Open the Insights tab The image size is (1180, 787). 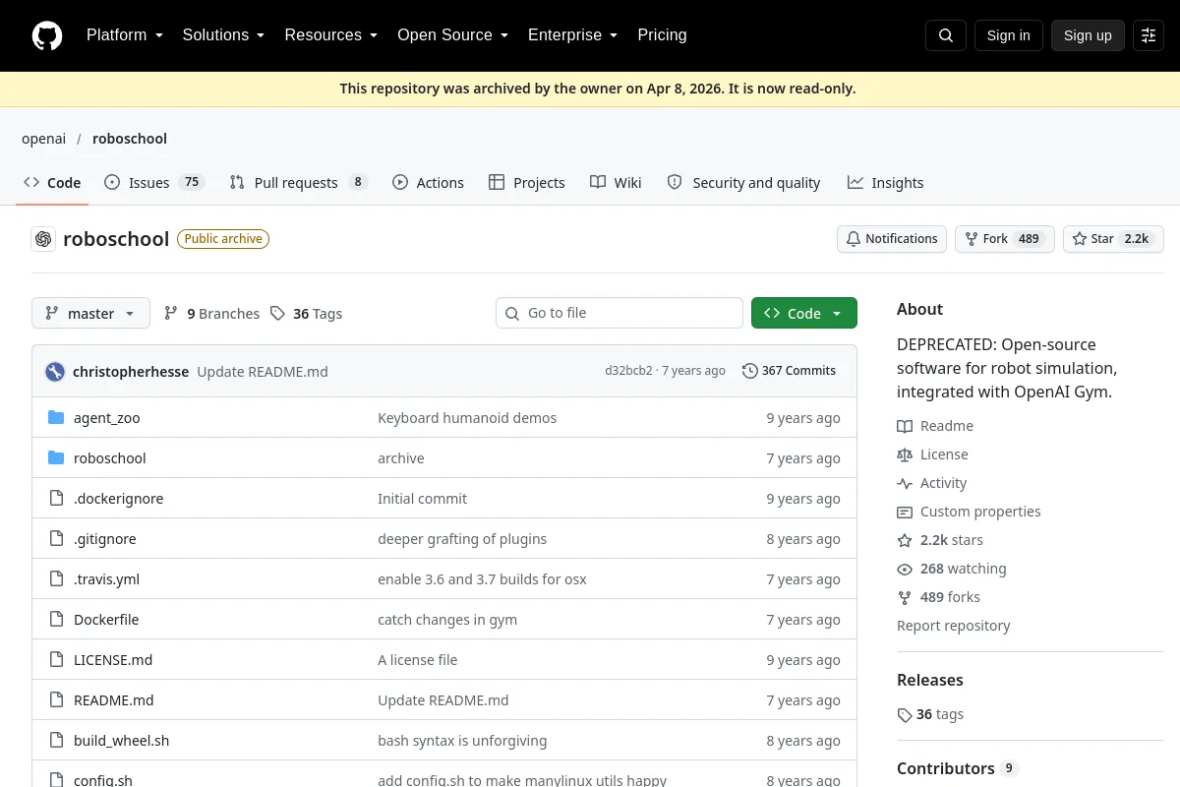[x=886, y=182]
